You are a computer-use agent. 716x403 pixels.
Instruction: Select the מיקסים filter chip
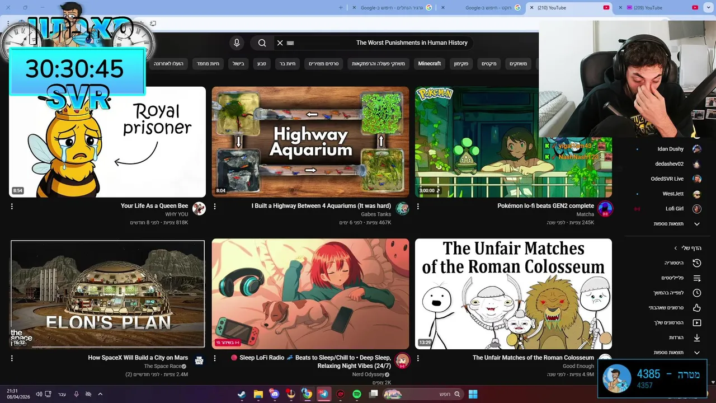489,64
